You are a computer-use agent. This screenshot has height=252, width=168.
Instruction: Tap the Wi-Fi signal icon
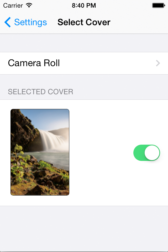(x=29, y=5)
